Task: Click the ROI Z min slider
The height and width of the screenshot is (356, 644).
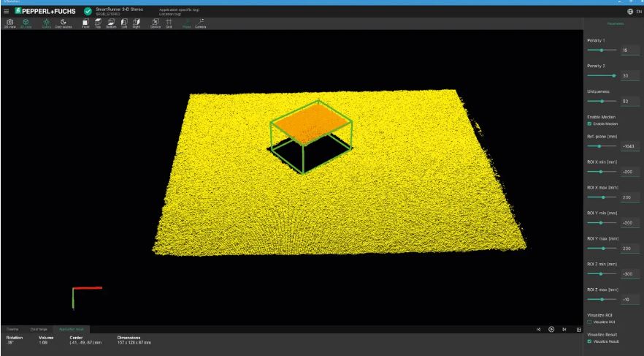Action: click(602, 274)
